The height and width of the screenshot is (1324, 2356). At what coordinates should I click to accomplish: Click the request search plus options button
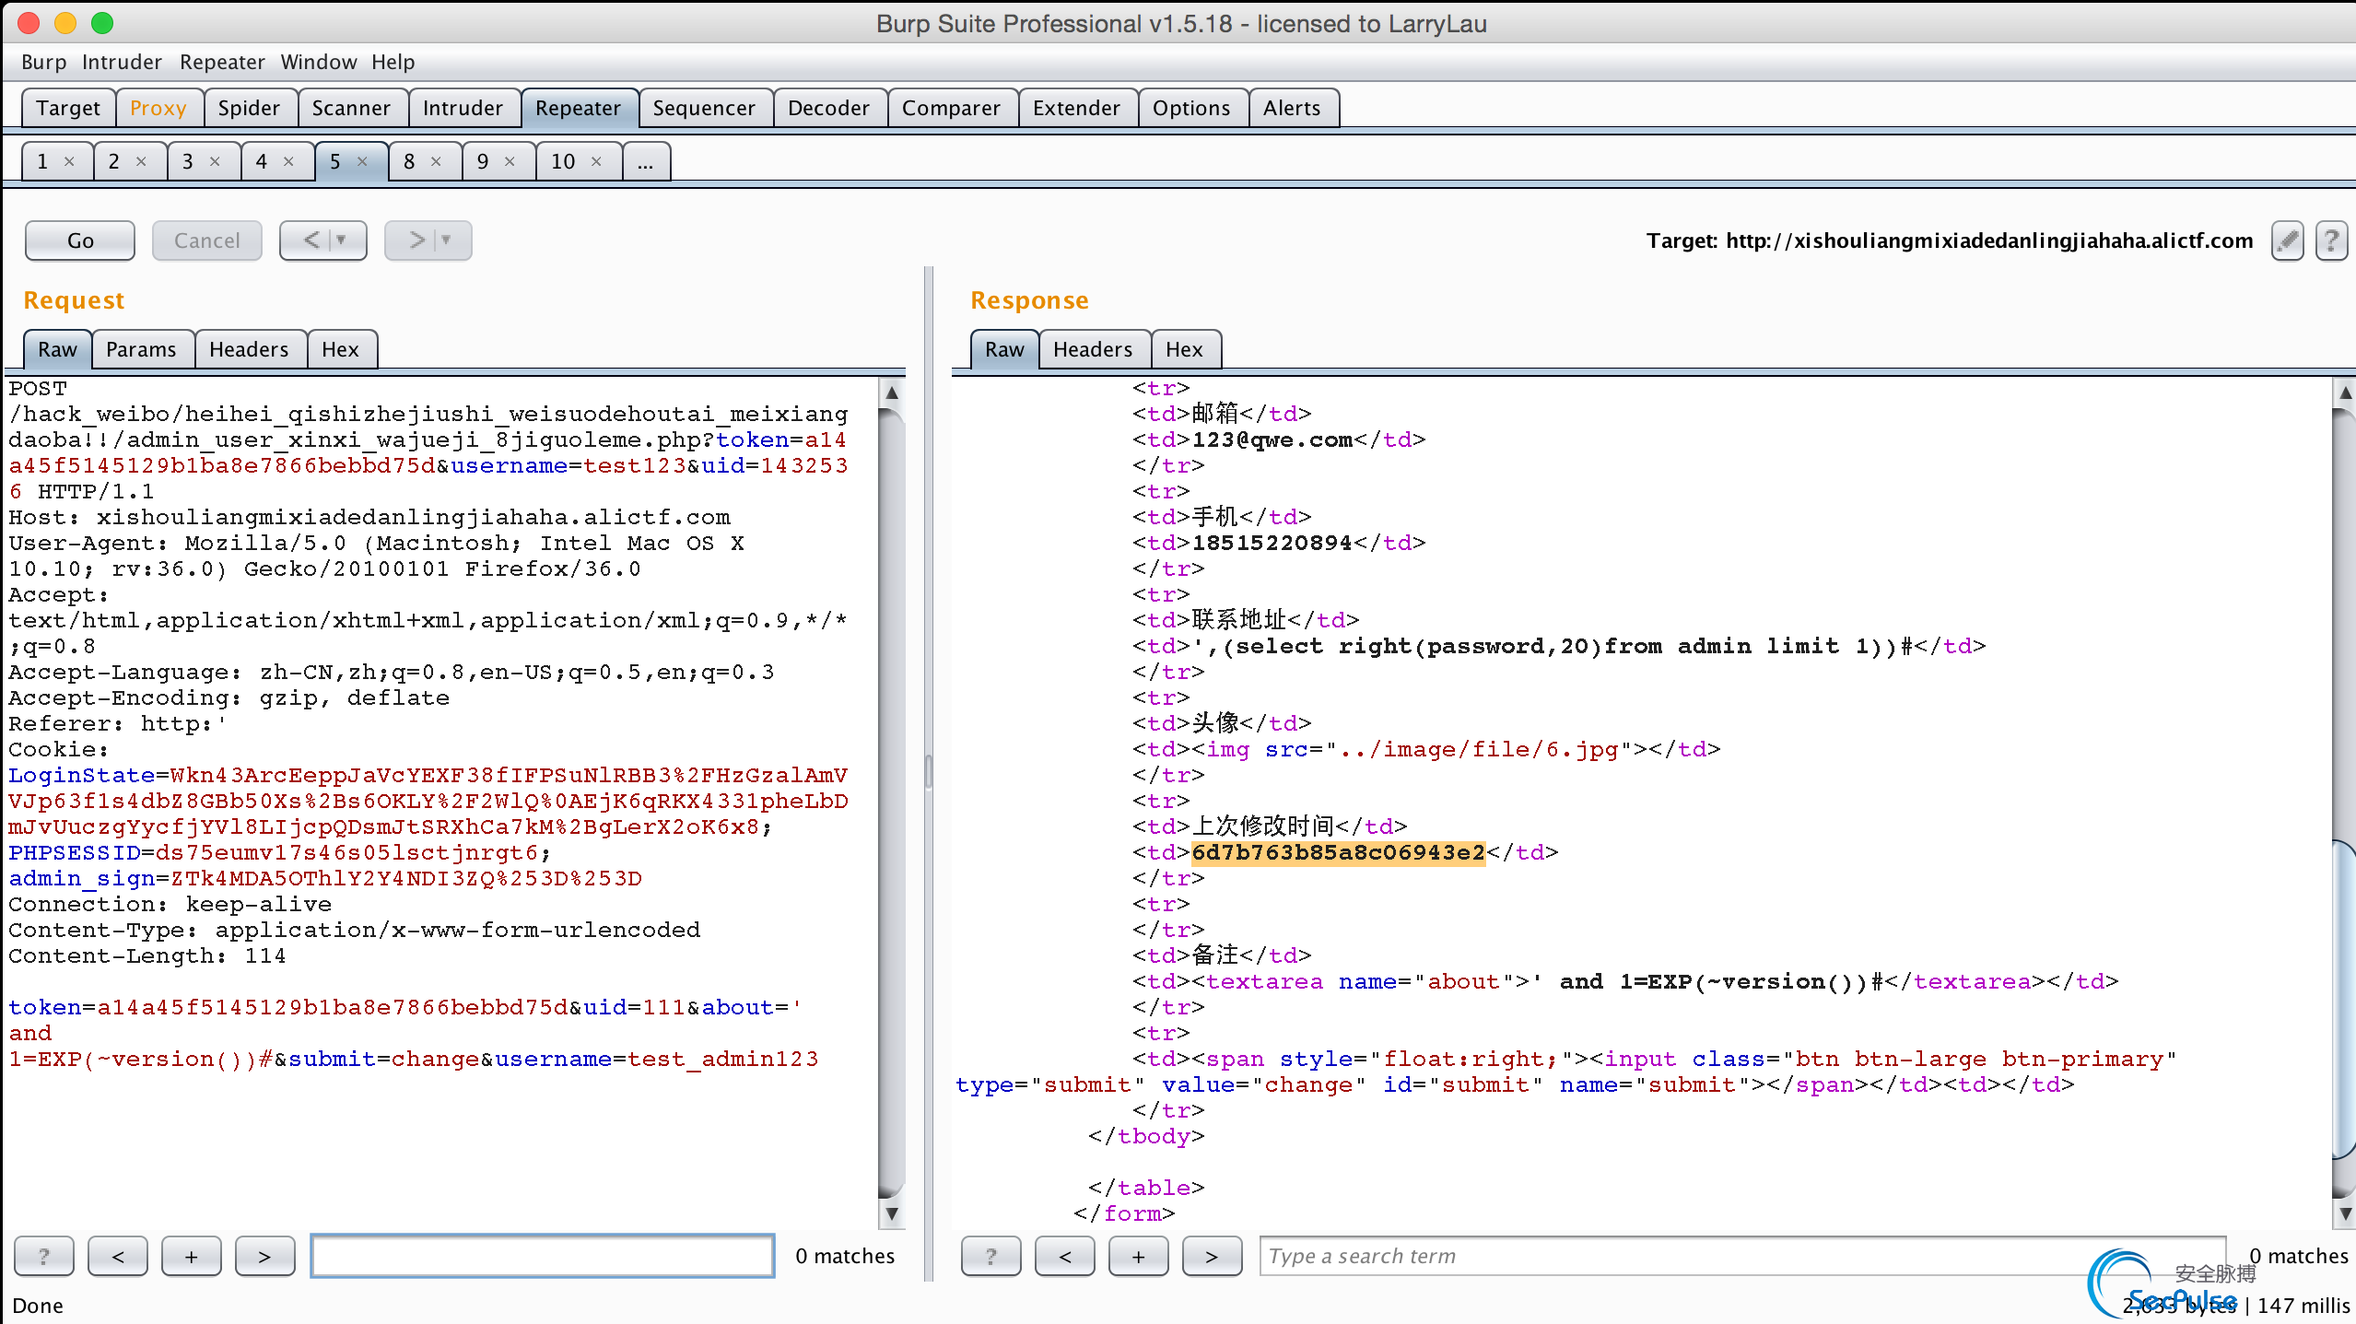191,1256
